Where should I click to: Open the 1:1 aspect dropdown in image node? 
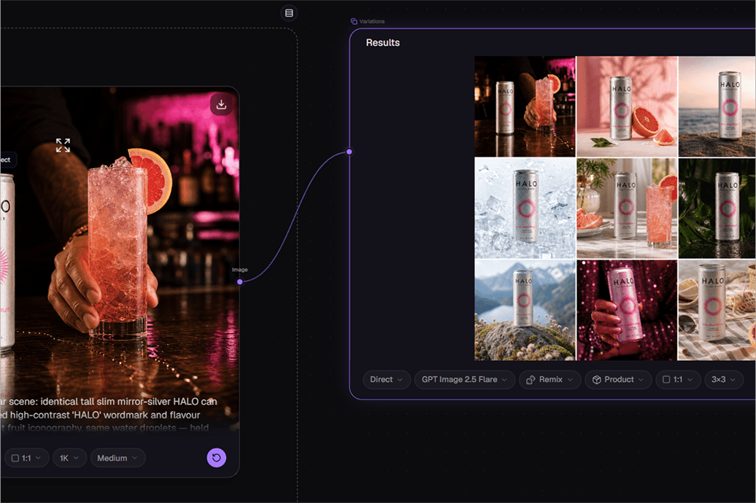click(x=26, y=458)
